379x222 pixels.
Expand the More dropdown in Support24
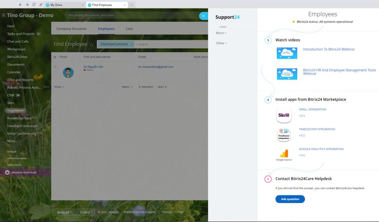[221, 33]
